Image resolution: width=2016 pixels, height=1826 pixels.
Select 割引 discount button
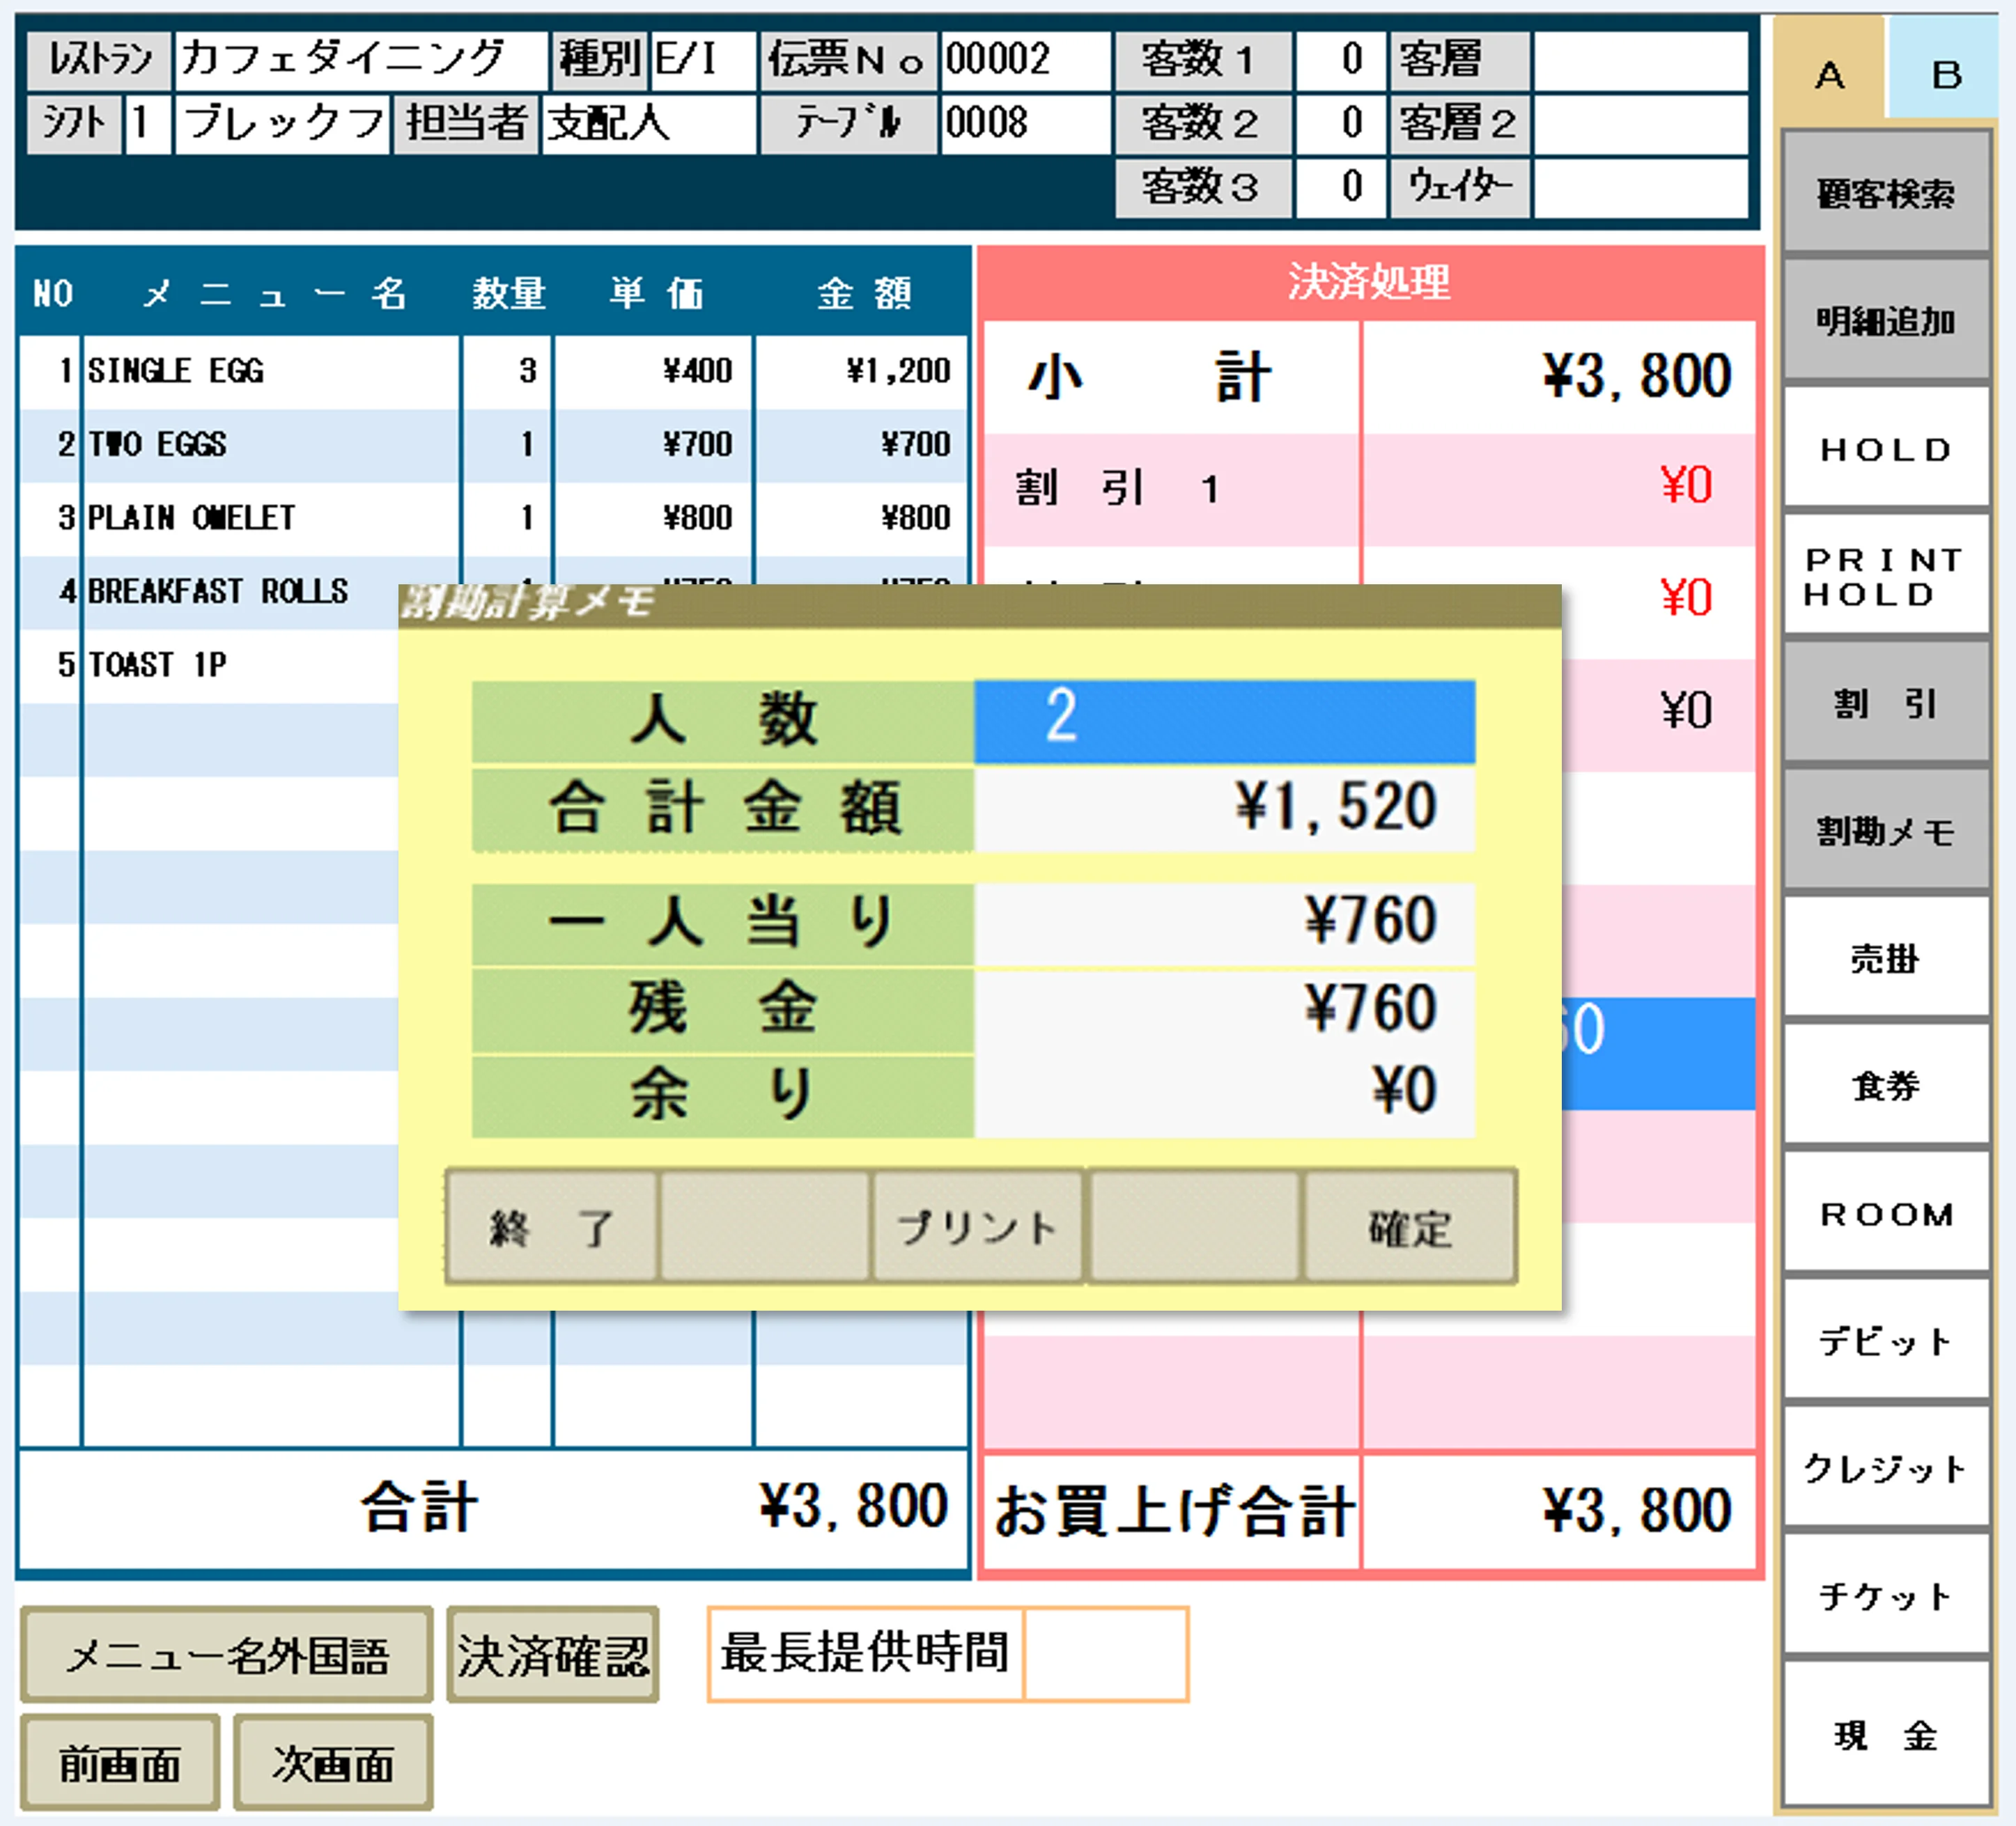click(x=1885, y=703)
